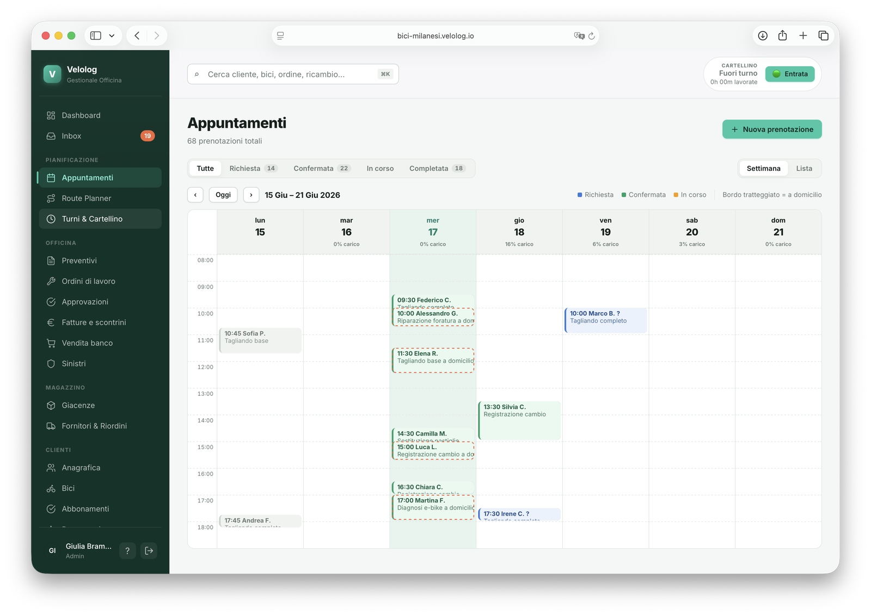Open 13:30 Silvia C. appointment
Image resolution: width=871 pixels, height=615 pixels.
coord(519,420)
